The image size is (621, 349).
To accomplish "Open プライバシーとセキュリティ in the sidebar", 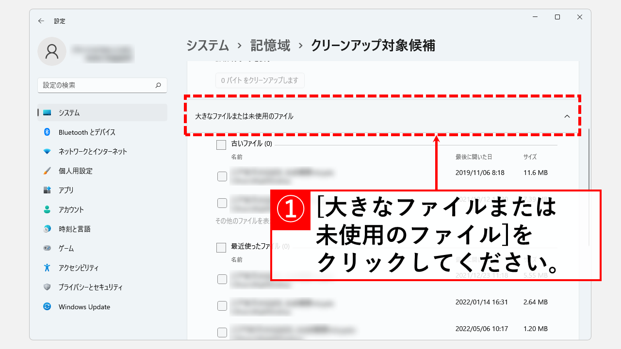I will (x=90, y=287).
